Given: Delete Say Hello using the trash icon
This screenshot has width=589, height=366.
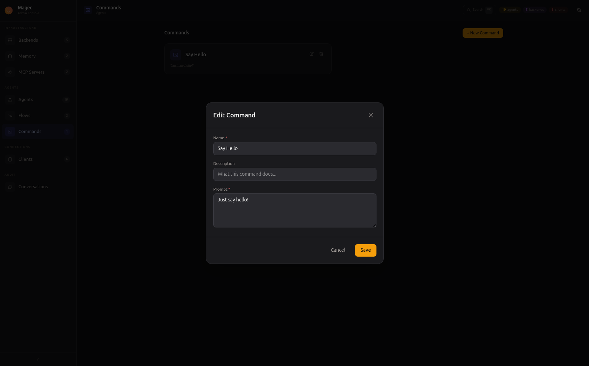Looking at the screenshot, I should [x=321, y=54].
